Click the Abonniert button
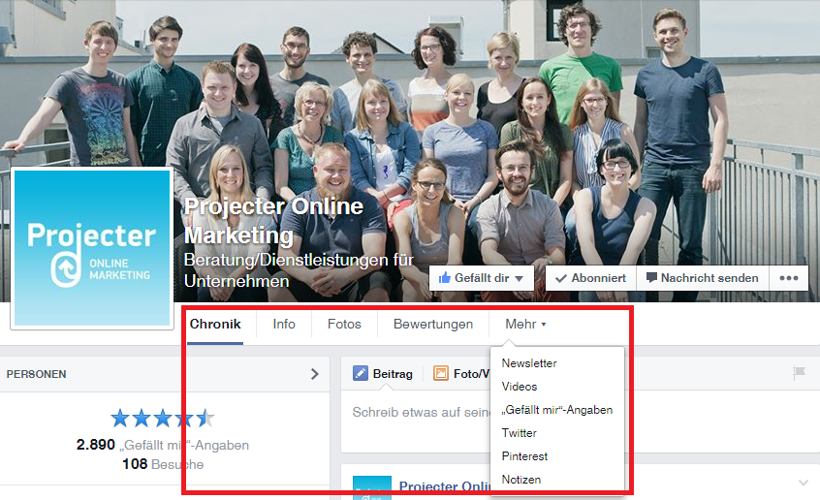 (591, 278)
